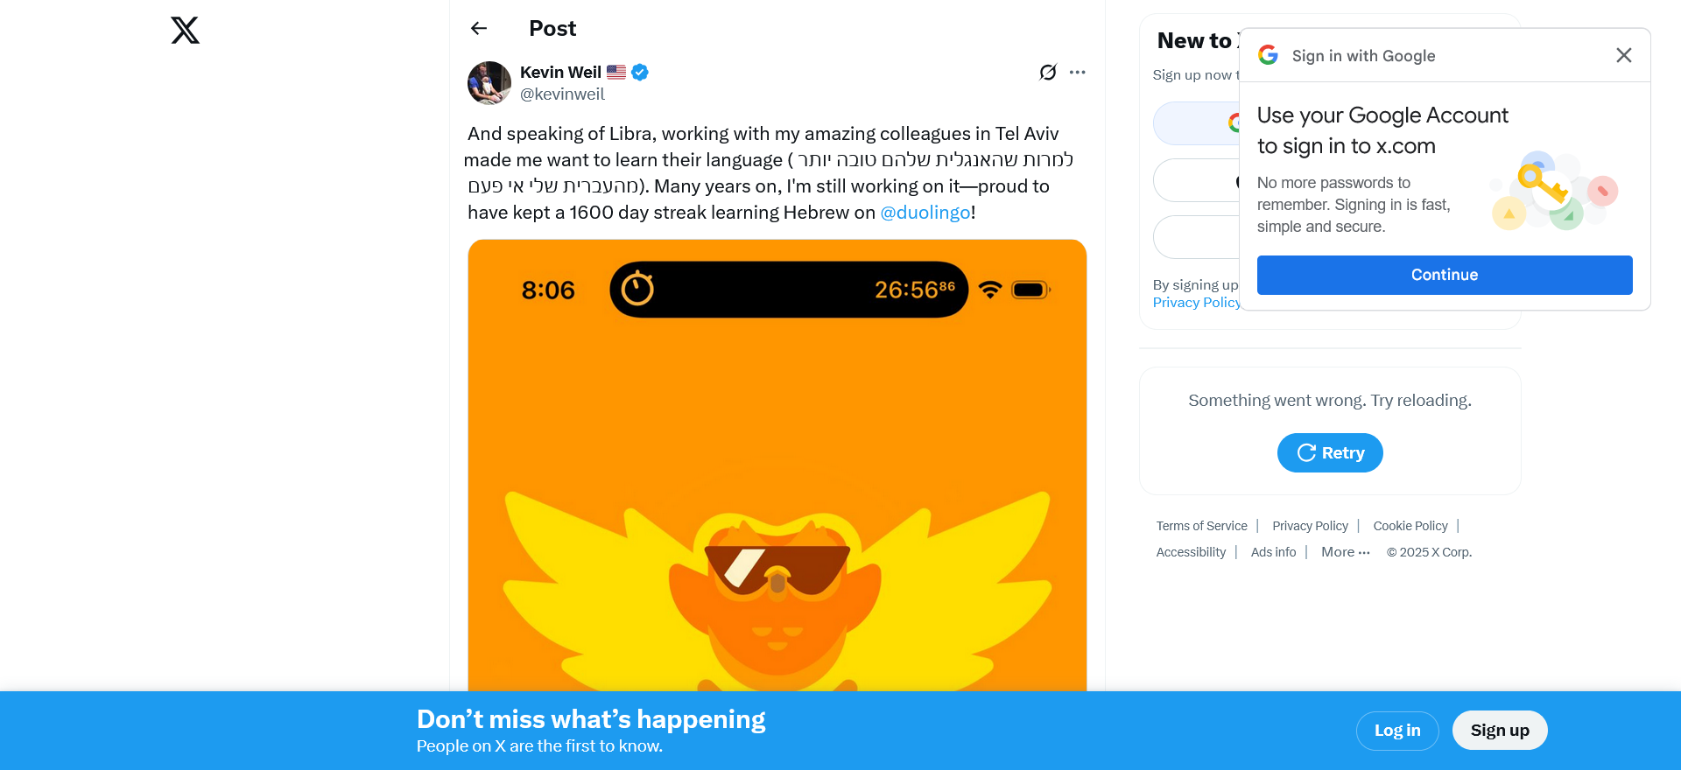Open Terms of Service link
The height and width of the screenshot is (770, 1681).
(x=1201, y=526)
